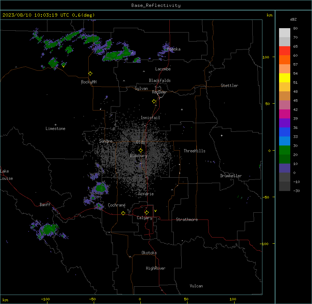Click the Lacombe city label
Screen dimensions: 312x304
[163, 69]
